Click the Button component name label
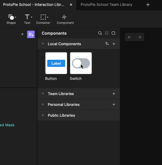The width and height of the screenshot is (162, 165). tap(51, 79)
